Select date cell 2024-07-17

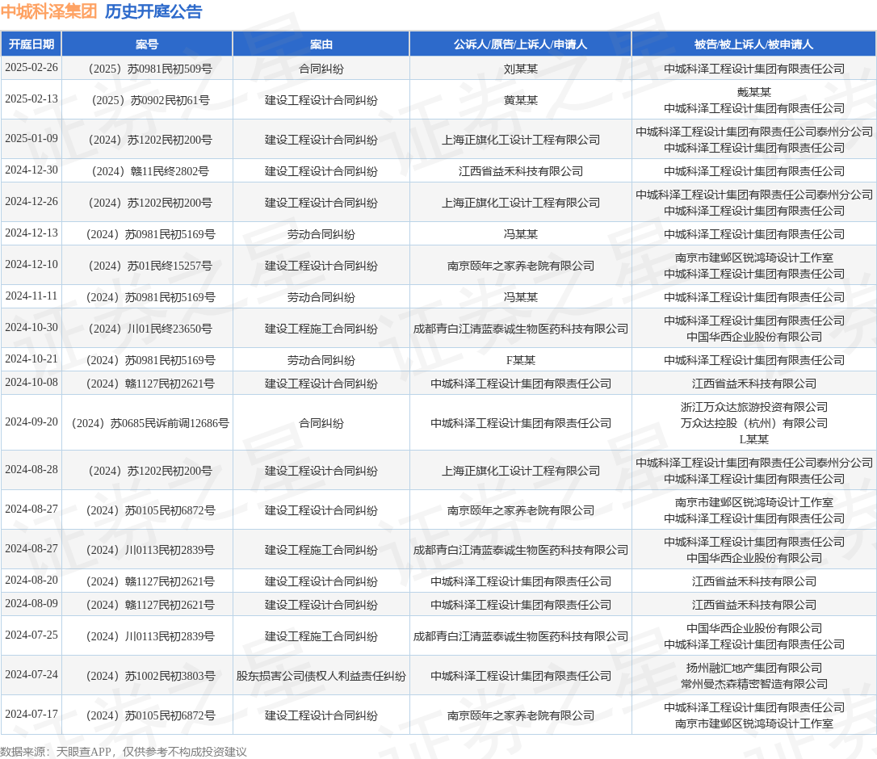[31, 715]
